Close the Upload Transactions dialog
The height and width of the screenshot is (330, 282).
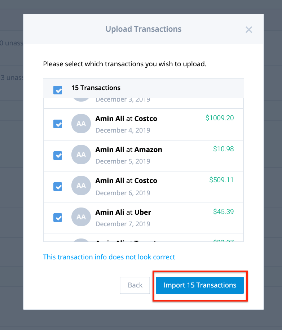(x=248, y=30)
